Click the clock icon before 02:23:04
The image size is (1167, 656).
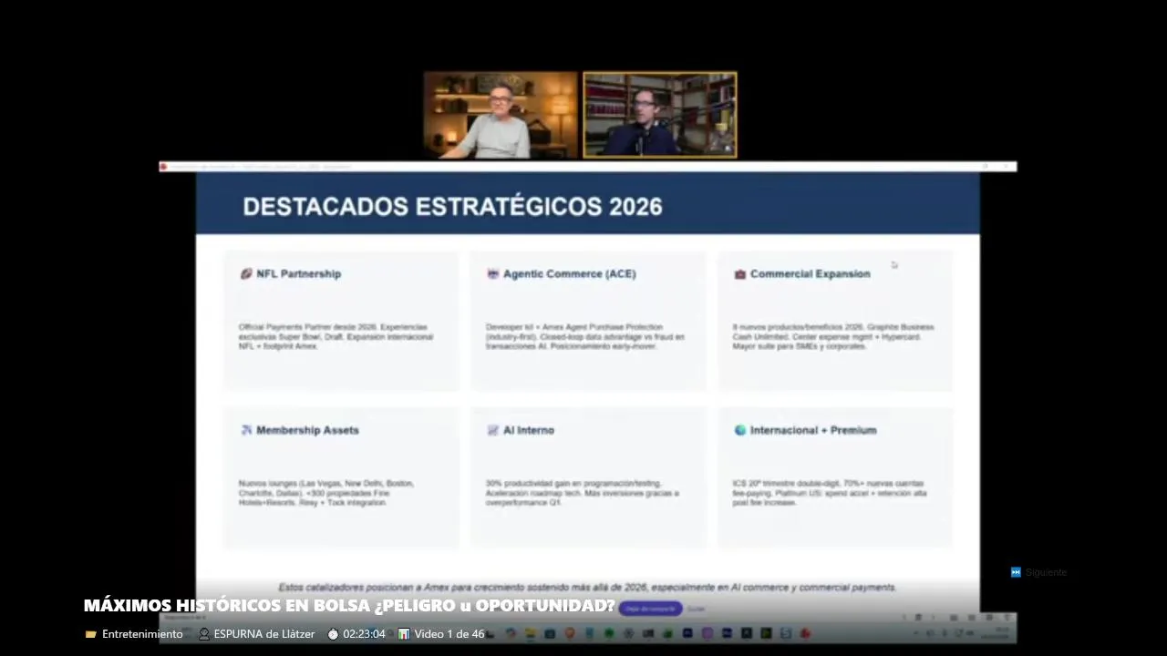pyautogui.click(x=333, y=634)
